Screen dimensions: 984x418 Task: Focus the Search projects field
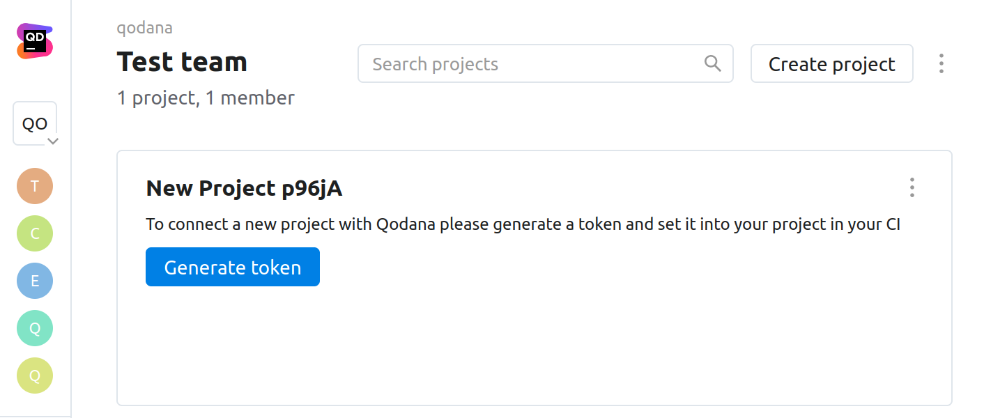click(x=530, y=64)
